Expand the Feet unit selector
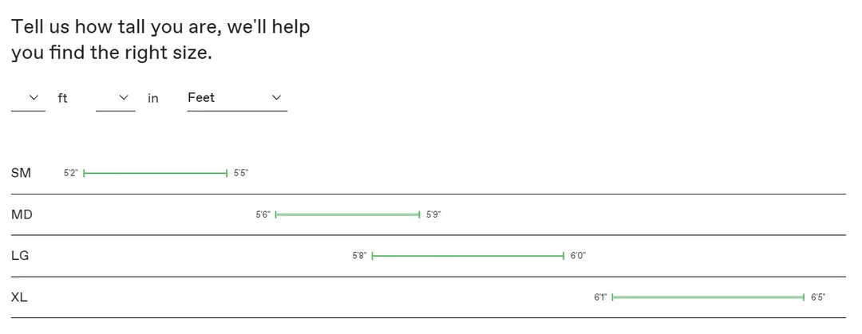The height and width of the screenshot is (334, 862). pos(236,98)
